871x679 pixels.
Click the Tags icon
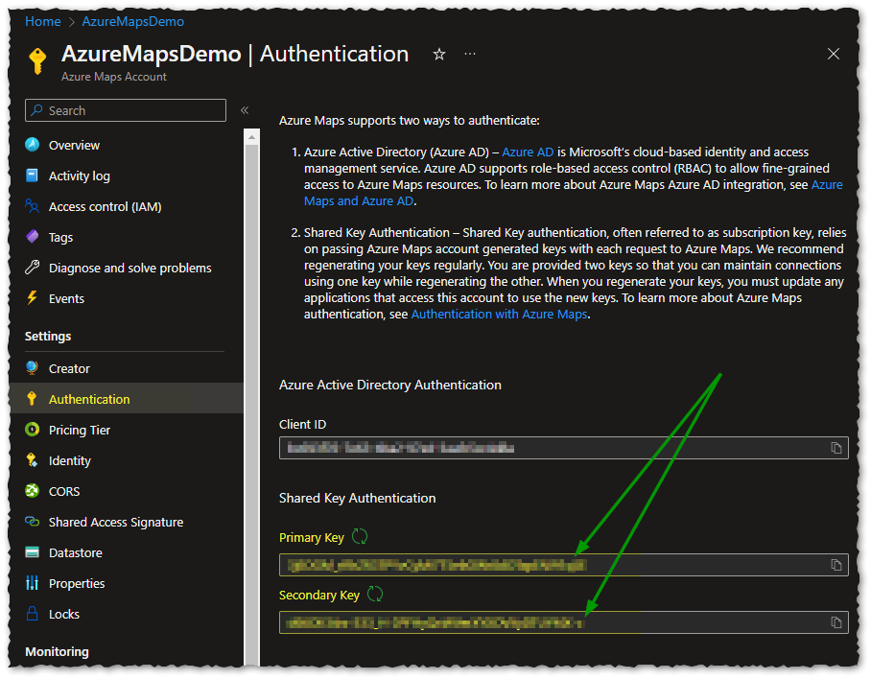pos(33,237)
